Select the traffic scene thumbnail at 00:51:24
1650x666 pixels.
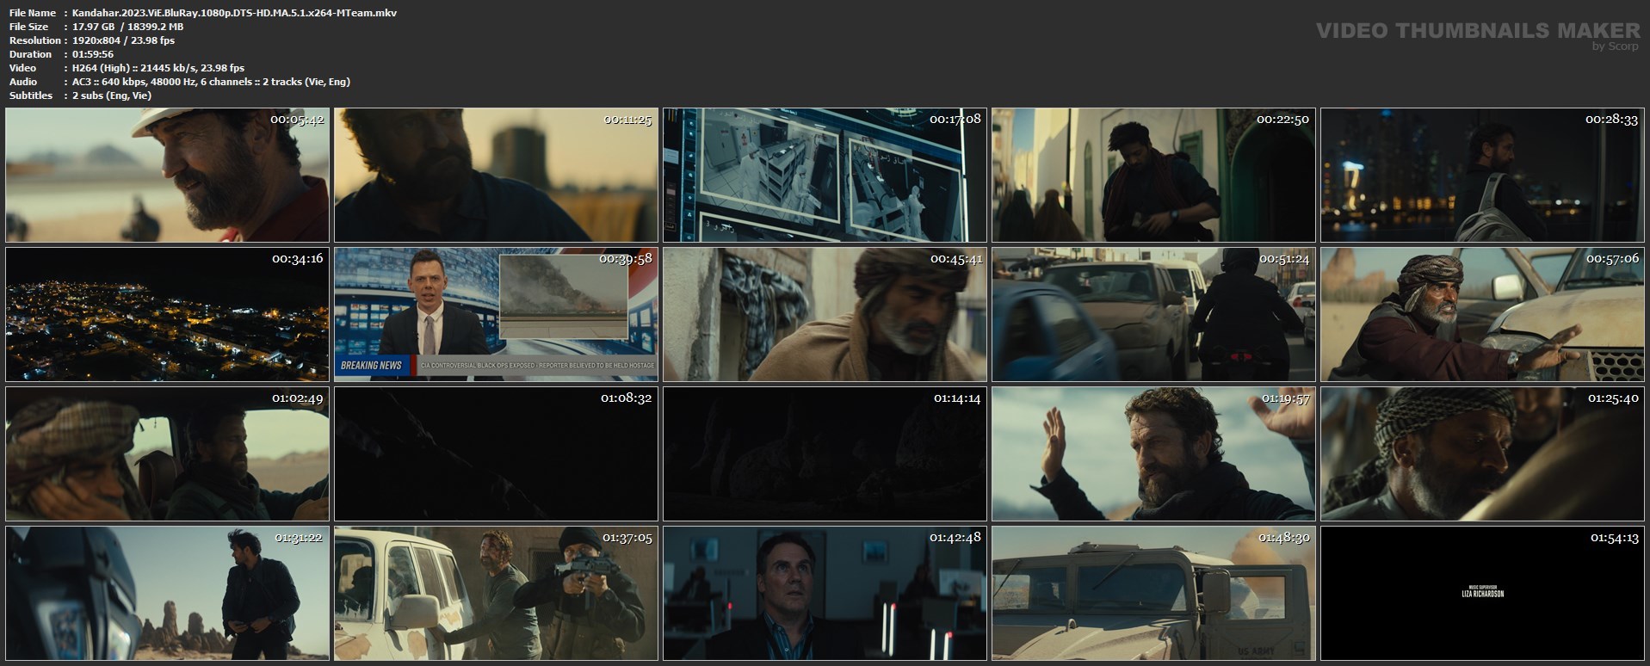[1153, 315]
